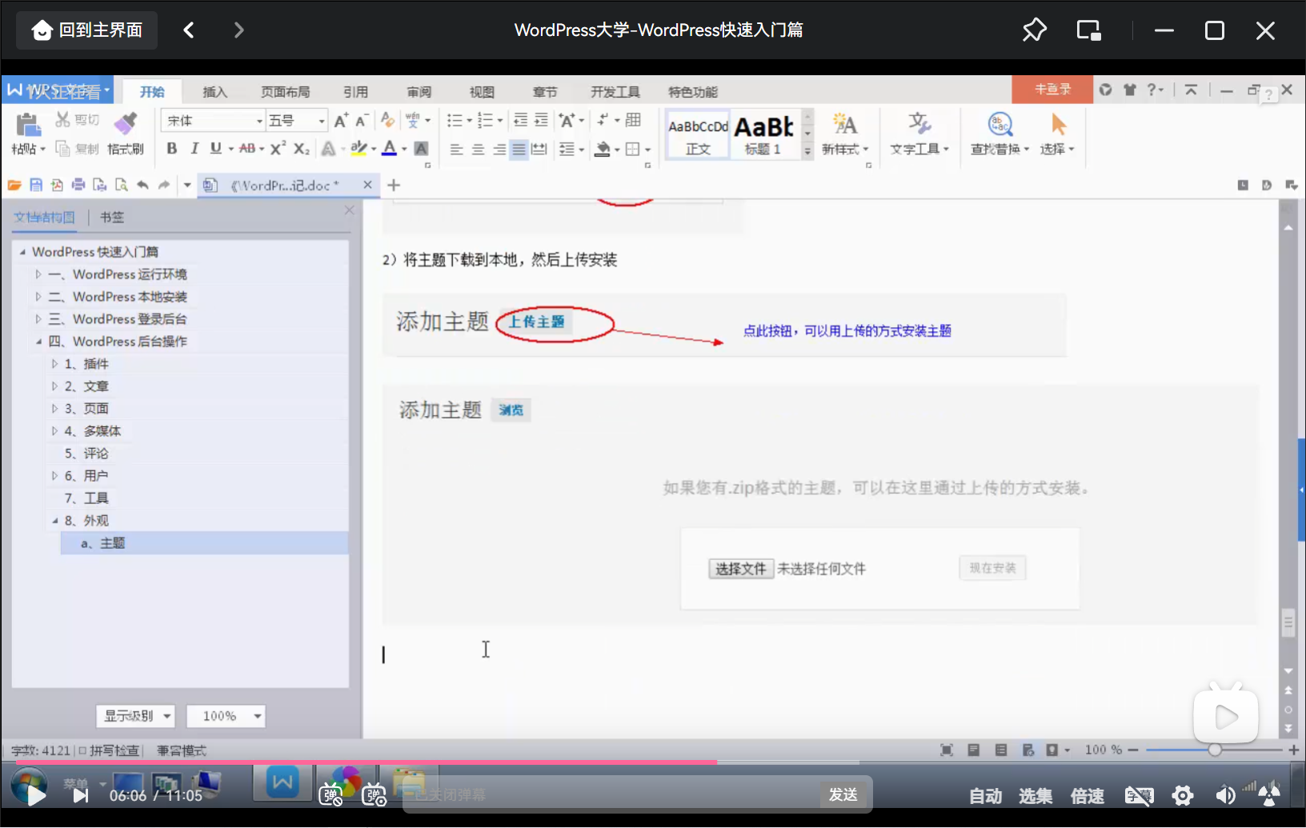Viewport: 1306px width, 828px height.
Task: Pick the yellow highlight color button
Action: click(358, 148)
